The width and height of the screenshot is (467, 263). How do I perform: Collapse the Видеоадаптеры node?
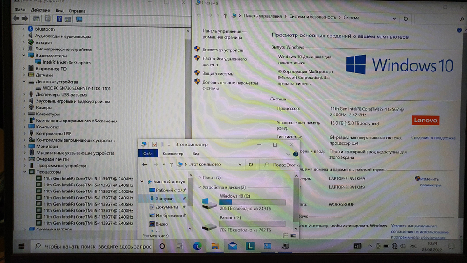click(x=23, y=56)
